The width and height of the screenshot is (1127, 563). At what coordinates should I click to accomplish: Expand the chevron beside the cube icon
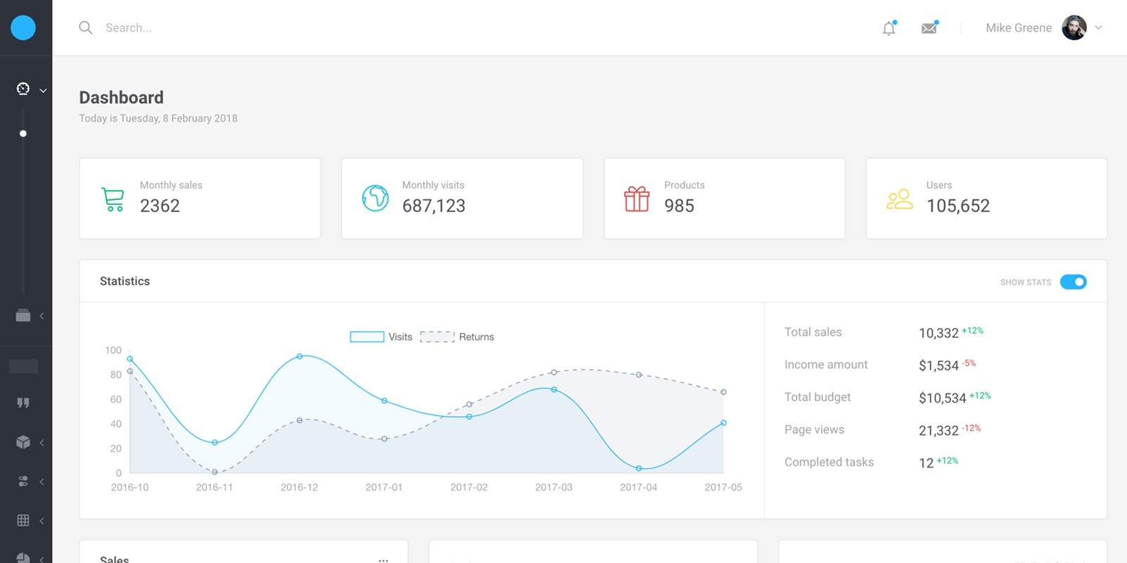click(42, 443)
